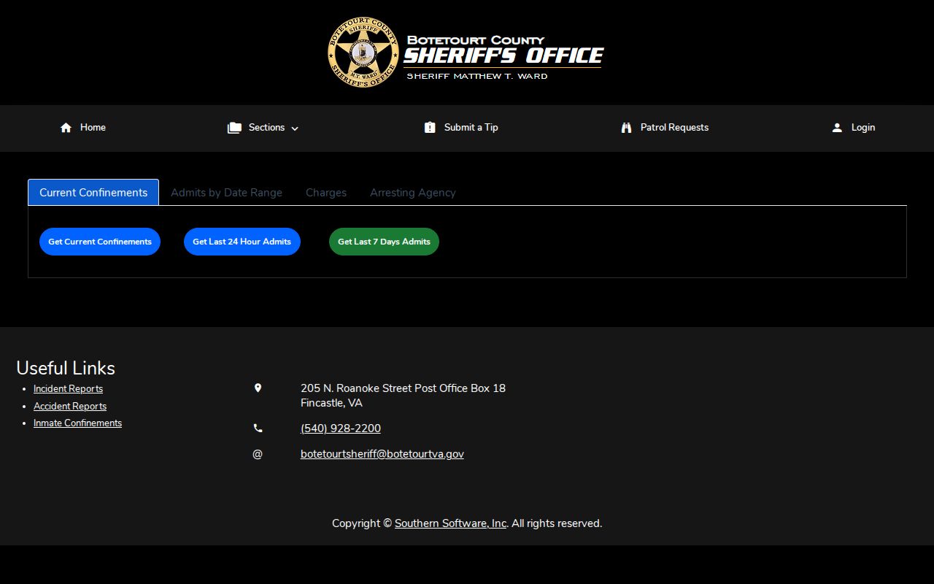Click the Fincastle, VA text

click(x=331, y=403)
